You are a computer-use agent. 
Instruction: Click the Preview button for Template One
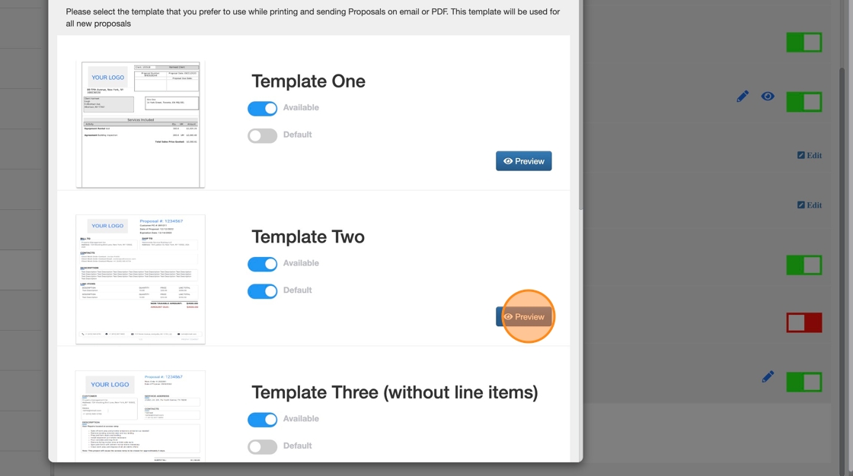coord(523,161)
